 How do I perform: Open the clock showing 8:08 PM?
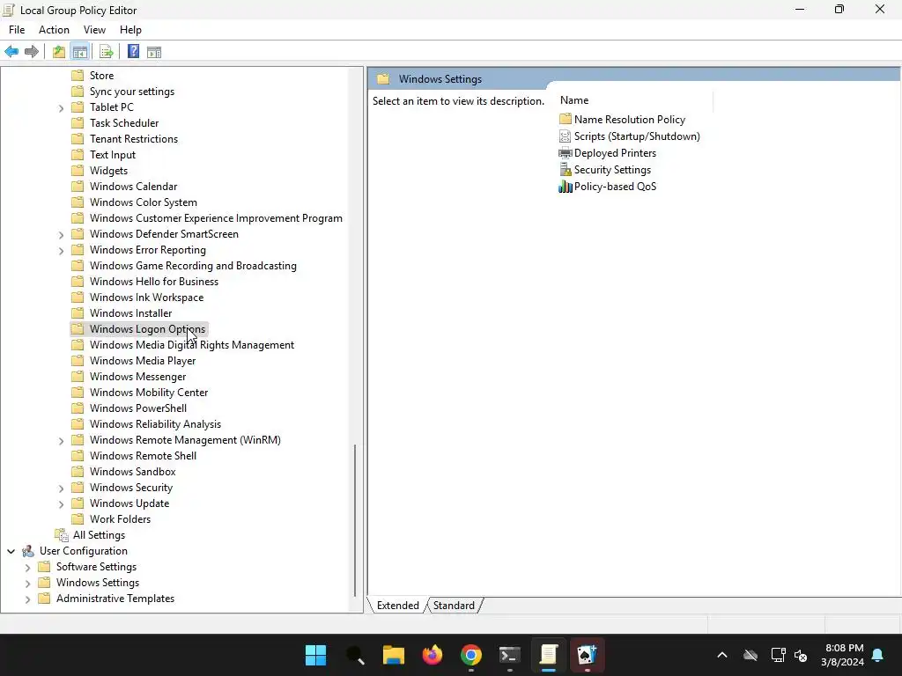pyautogui.click(x=843, y=655)
